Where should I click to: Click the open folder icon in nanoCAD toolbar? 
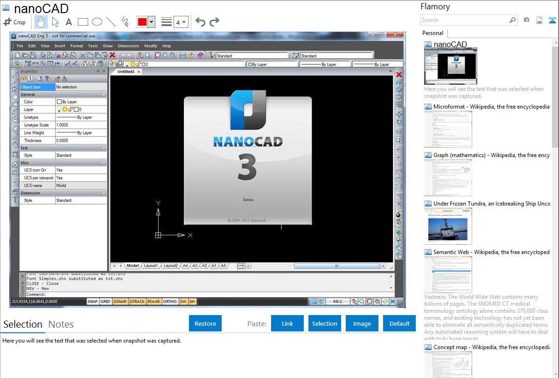pos(25,55)
